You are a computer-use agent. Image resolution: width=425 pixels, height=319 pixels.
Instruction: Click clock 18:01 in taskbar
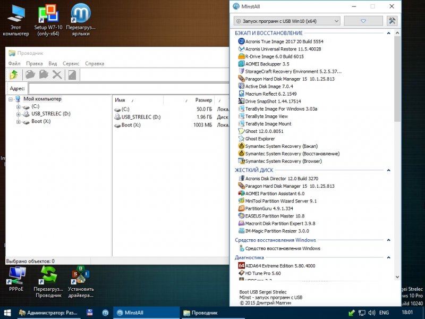pos(407,313)
